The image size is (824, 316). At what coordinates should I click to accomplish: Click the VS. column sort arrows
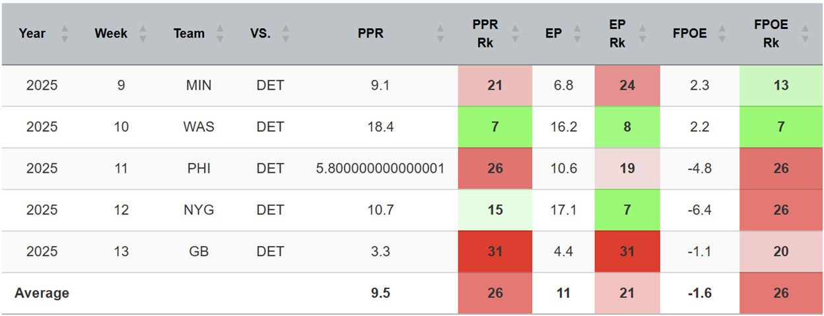point(286,34)
